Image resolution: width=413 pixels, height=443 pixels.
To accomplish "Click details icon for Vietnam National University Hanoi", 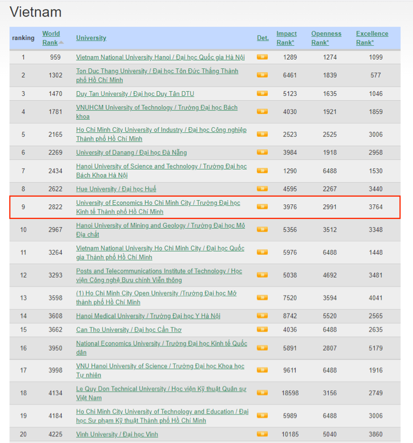I will (262, 57).
